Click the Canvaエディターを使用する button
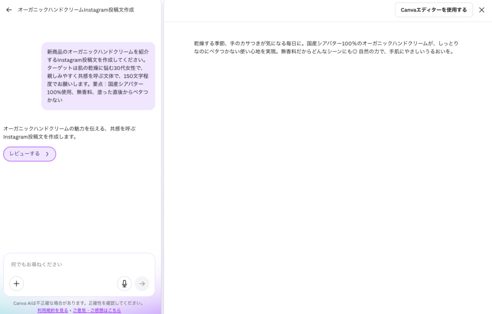The image size is (492, 314). [x=433, y=10]
